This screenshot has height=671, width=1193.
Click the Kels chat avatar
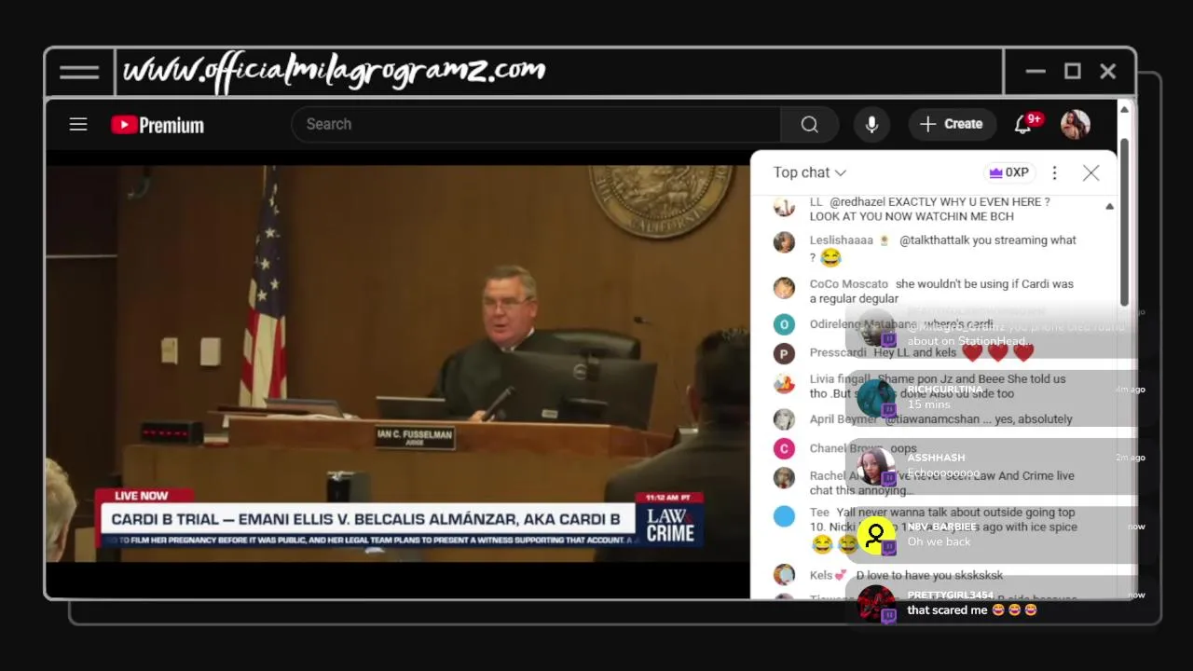(x=784, y=575)
